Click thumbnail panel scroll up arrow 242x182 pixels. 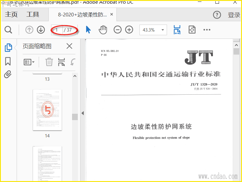point(75,76)
